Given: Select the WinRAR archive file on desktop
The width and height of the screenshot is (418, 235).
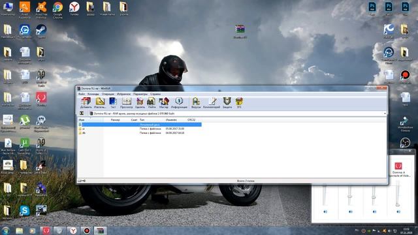Looking at the screenshot, I should 240,31.
